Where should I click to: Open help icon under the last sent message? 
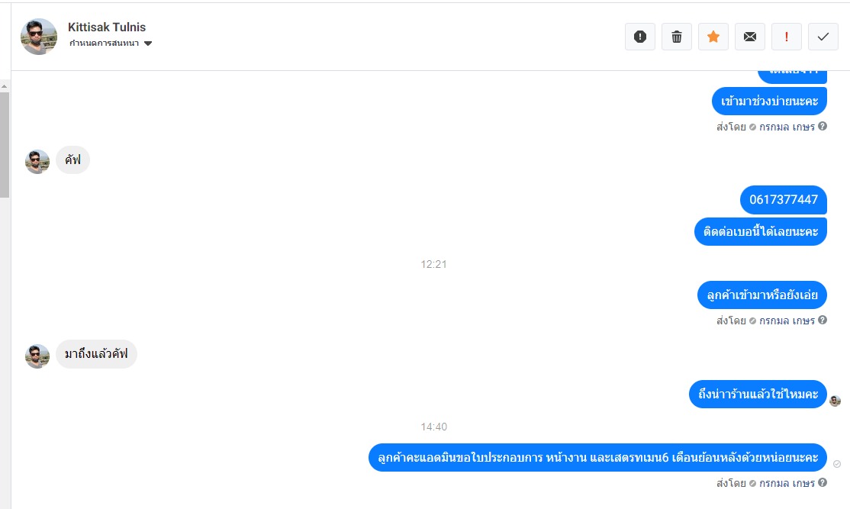pos(823,482)
